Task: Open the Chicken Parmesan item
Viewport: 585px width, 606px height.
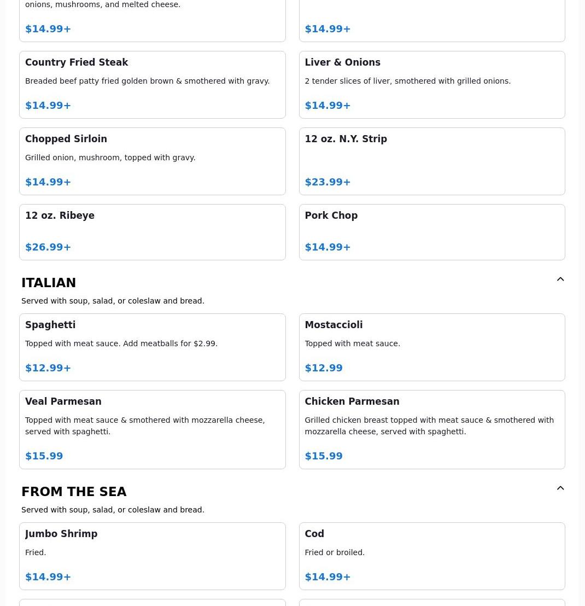Action: coord(431,429)
